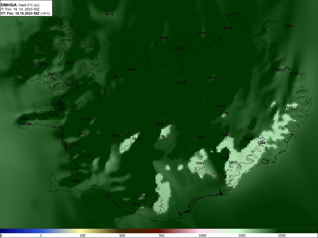
Task: Click the map value 2339
Action: [x=164, y=37]
